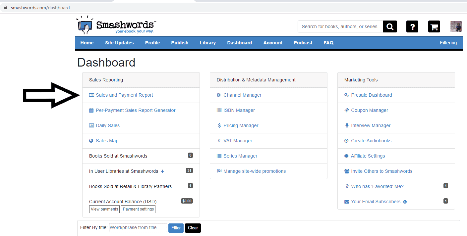Open Who has 'Favorited' Me link
Viewport: 467px width, 236px height.
click(378, 186)
